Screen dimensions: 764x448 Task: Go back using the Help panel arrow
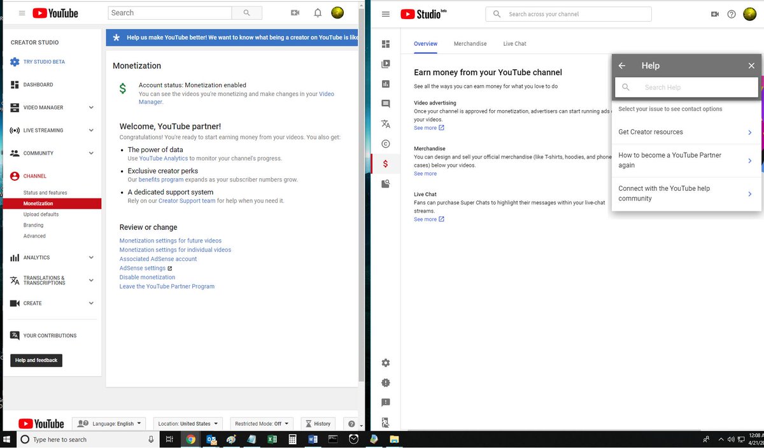622,66
